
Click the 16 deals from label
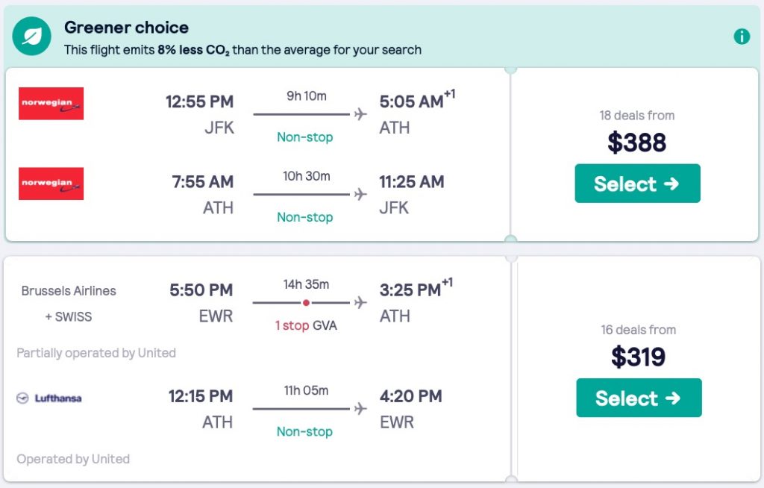point(638,330)
